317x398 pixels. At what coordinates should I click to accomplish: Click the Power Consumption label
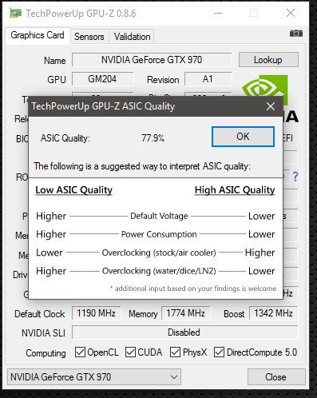159,234
